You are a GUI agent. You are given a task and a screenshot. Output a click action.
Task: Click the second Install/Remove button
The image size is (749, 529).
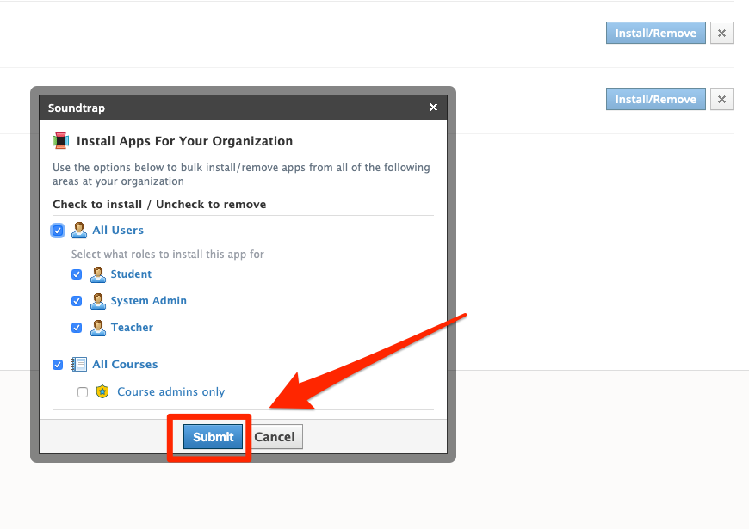coord(656,99)
